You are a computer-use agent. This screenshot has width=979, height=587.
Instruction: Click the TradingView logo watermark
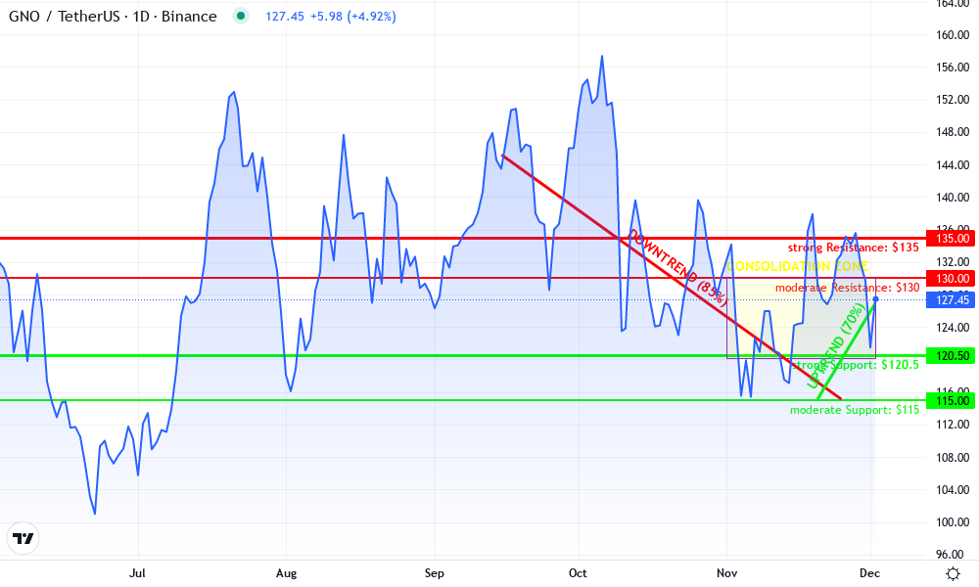click(x=24, y=538)
